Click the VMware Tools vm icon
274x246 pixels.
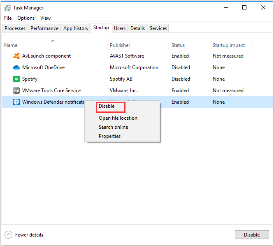point(16,91)
